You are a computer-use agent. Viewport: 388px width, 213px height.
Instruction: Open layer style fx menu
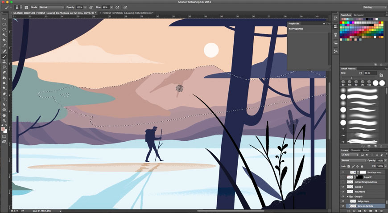[x=355, y=211]
